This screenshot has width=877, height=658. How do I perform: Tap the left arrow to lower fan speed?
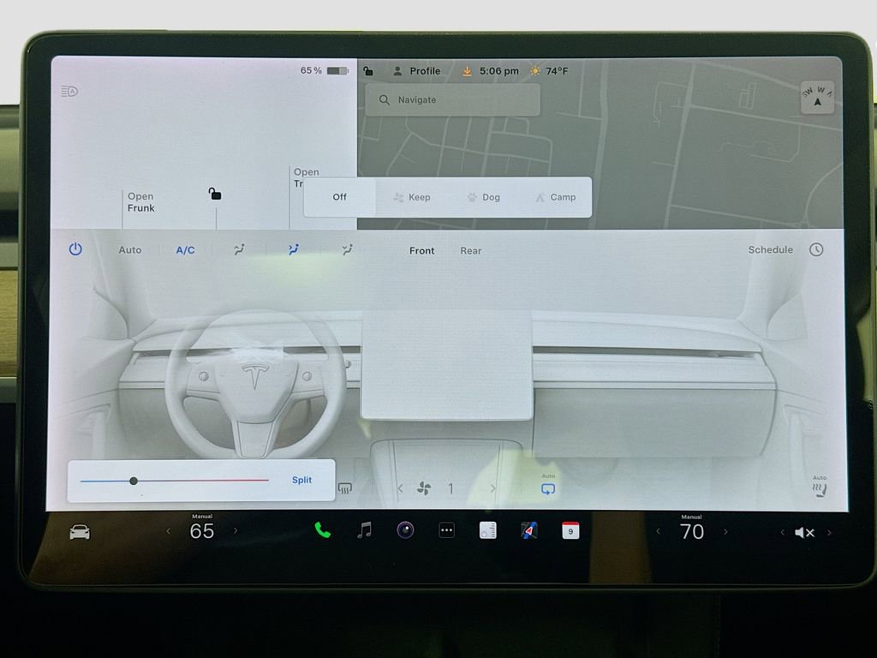(x=399, y=488)
